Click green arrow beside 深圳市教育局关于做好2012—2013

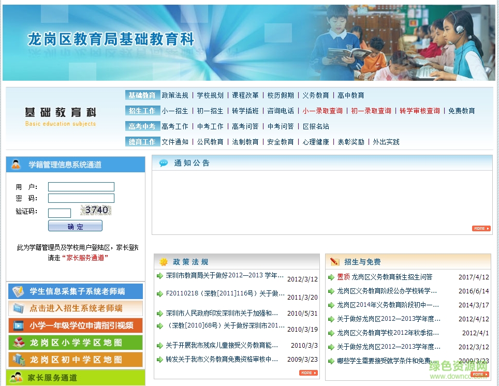(160, 276)
